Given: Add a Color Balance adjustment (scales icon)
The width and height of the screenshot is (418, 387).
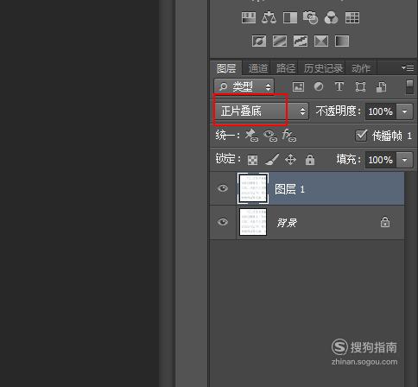Looking at the screenshot, I should [269, 18].
